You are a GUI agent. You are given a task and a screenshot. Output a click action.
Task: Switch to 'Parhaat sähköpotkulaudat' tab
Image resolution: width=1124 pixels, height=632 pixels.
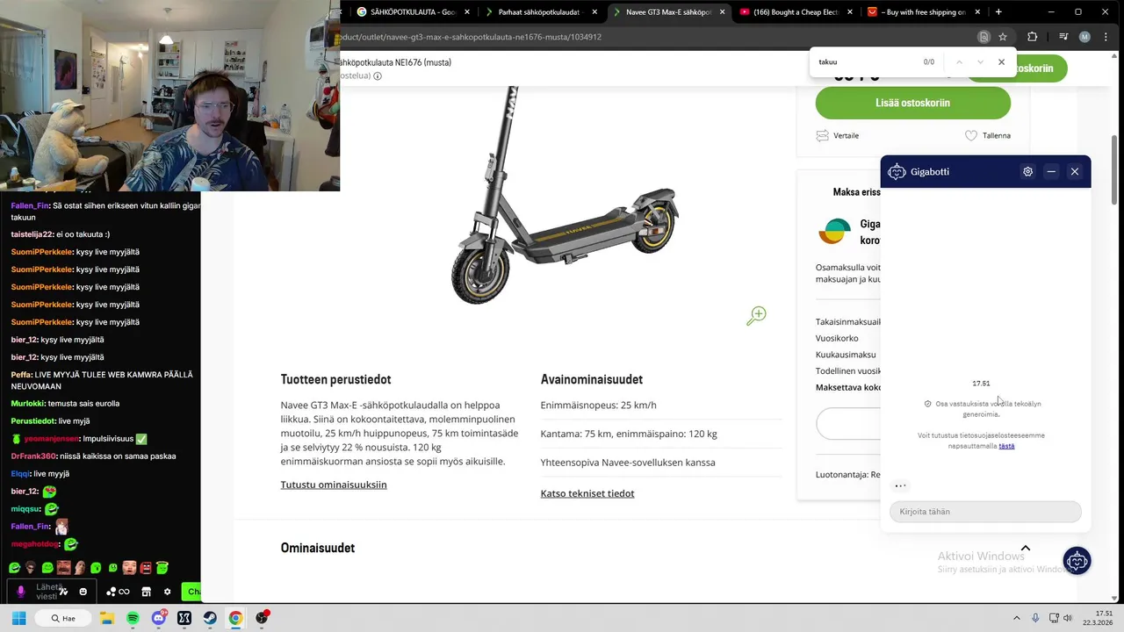point(538,12)
